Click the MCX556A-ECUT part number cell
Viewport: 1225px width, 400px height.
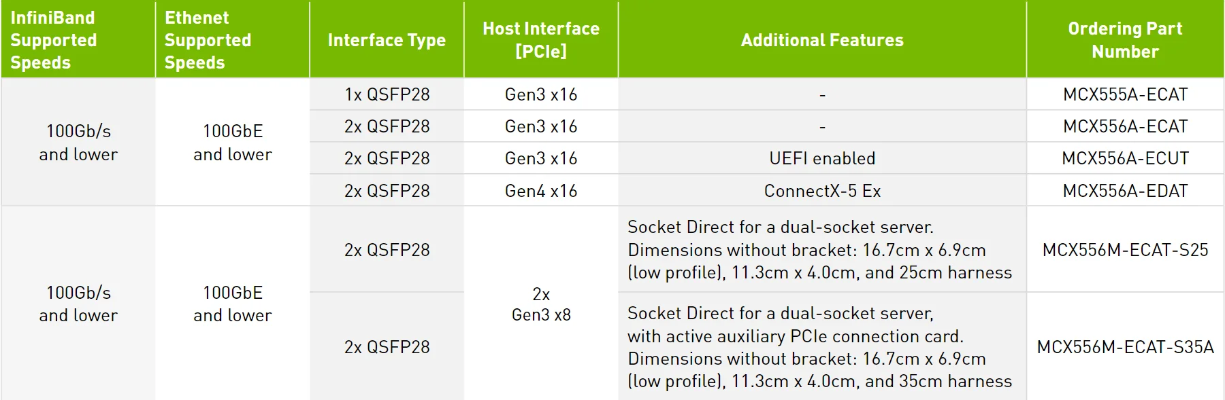click(1125, 158)
